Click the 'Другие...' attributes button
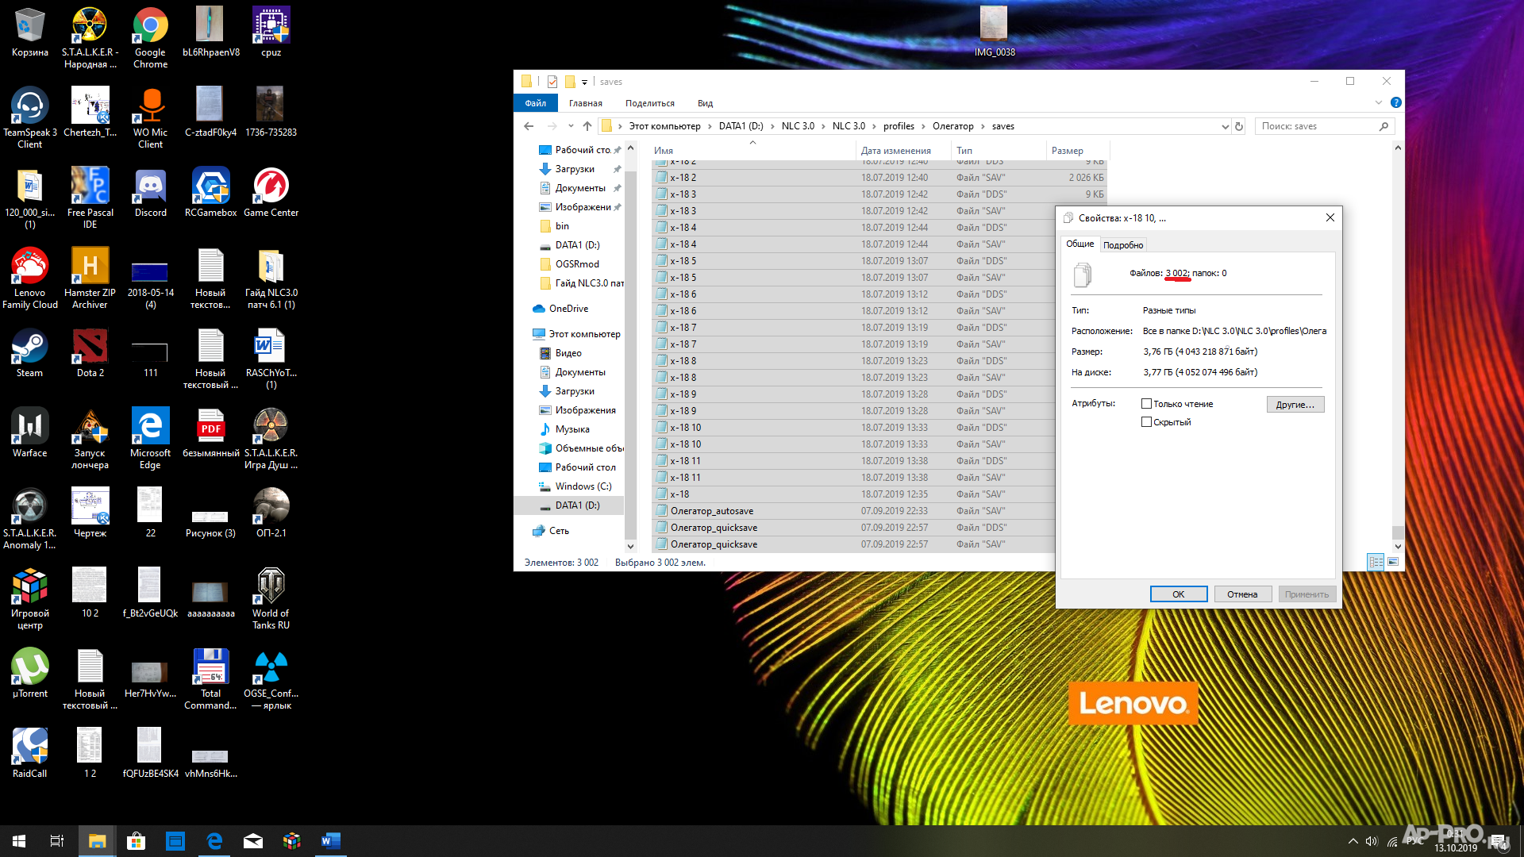Image resolution: width=1524 pixels, height=857 pixels. coord(1295,405)
